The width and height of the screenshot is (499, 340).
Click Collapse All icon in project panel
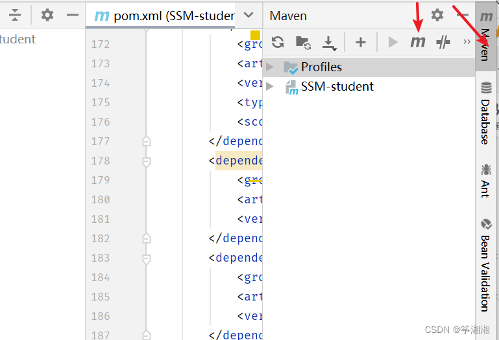(x=15, y=15)
